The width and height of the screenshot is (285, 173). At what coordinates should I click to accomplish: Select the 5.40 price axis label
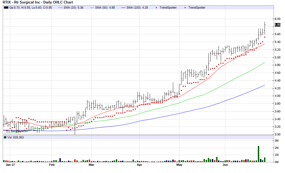277,42
